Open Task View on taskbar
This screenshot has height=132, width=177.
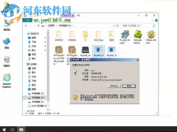pos(12,130)
